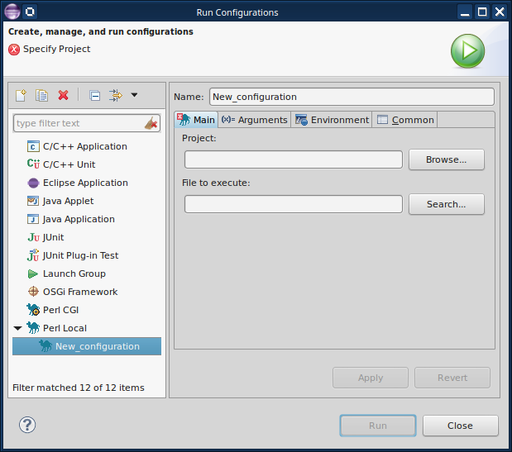Click the New_configuration camel icon
The width and height of the screenshot is (512, 452).
coord(45,346)
